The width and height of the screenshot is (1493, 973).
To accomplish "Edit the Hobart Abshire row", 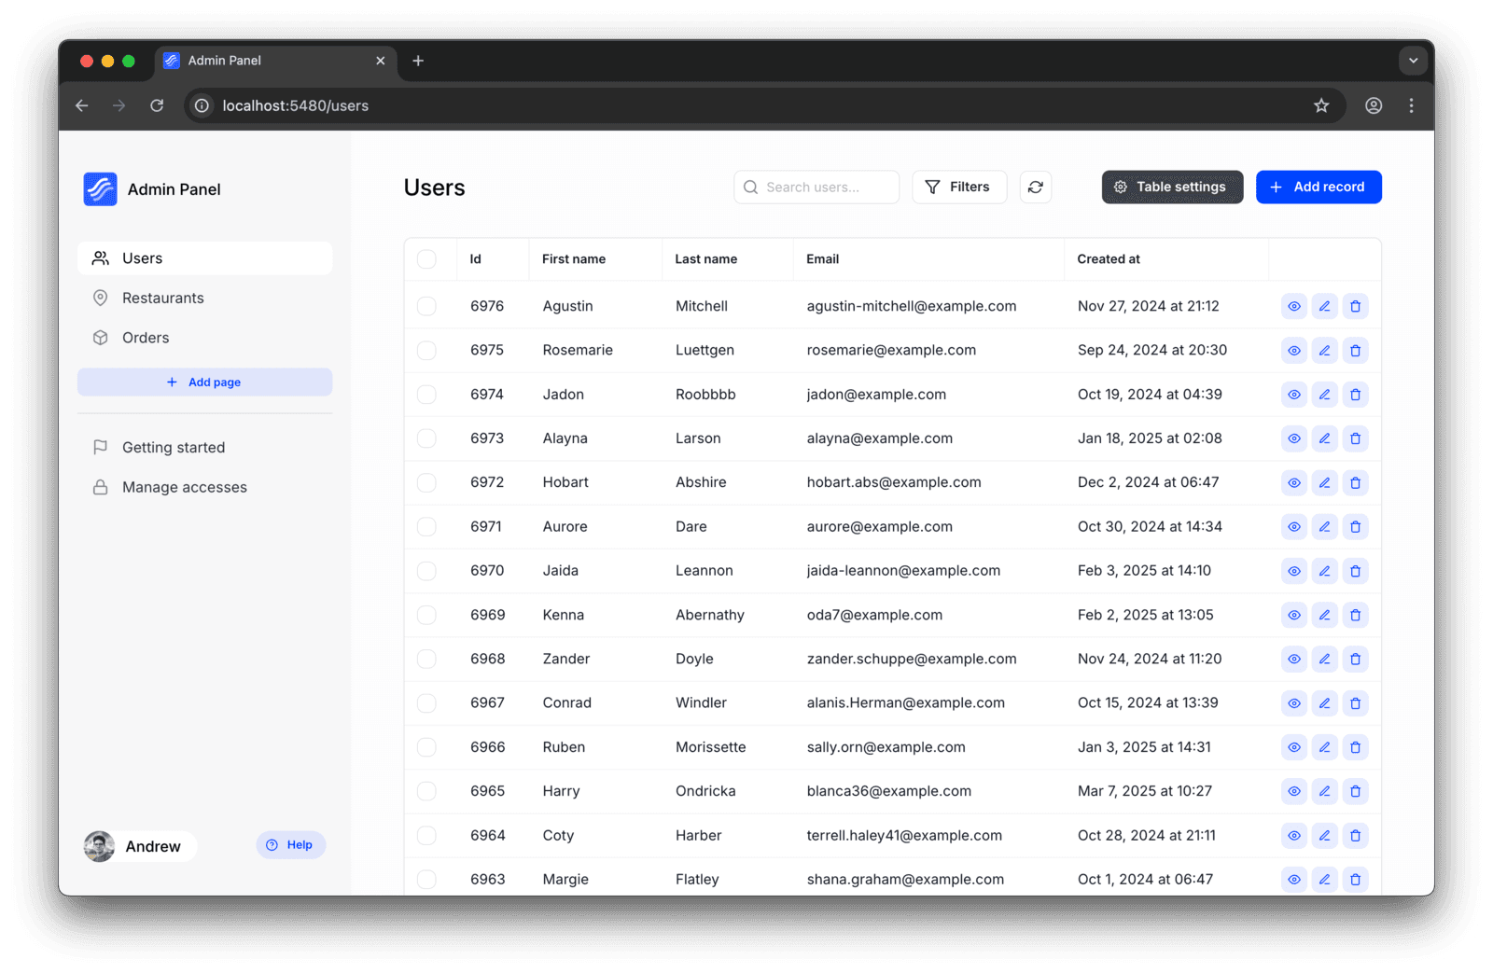I will point(1324,482).
